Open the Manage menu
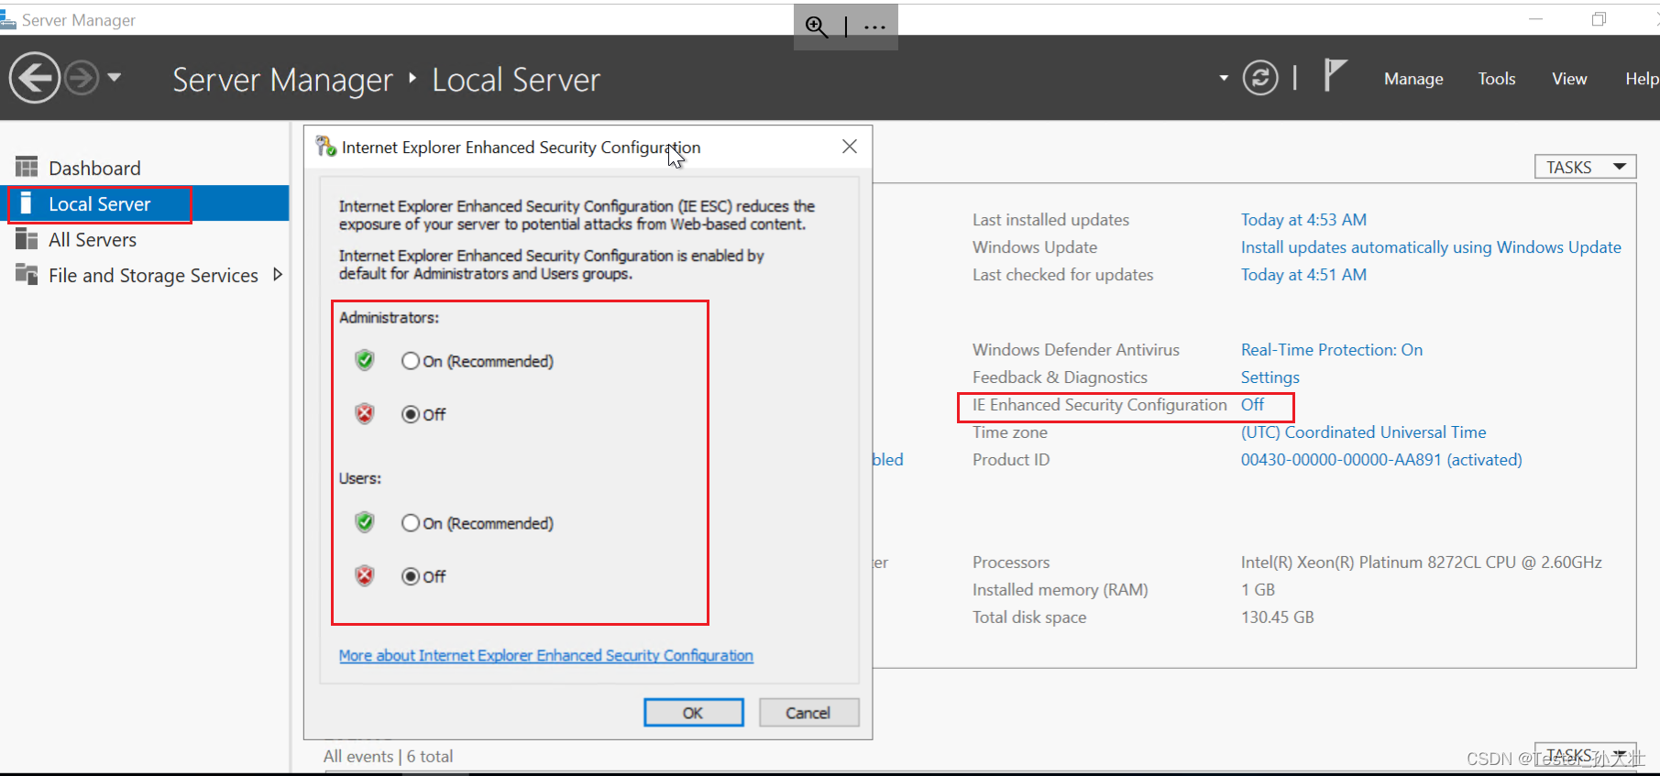 tap(1413, 79)
